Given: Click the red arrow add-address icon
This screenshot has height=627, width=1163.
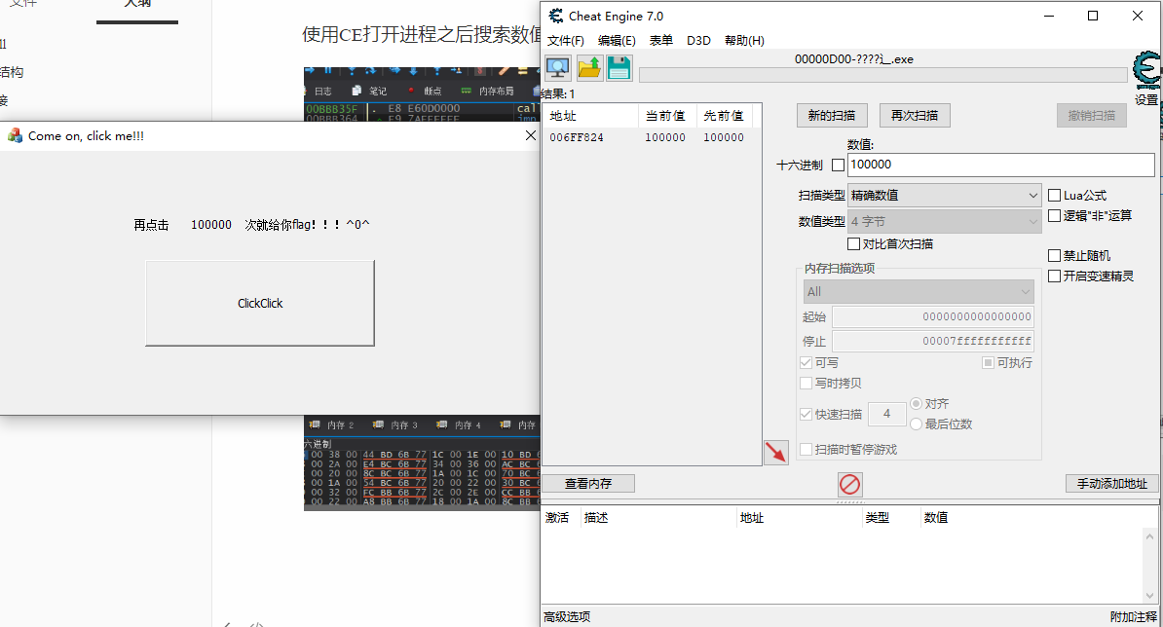Looking at the screenshot, I should click(775, 452).
